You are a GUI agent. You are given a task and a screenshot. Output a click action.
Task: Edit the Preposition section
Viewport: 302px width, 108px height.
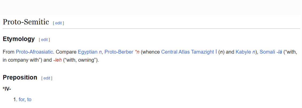point(47,78)
